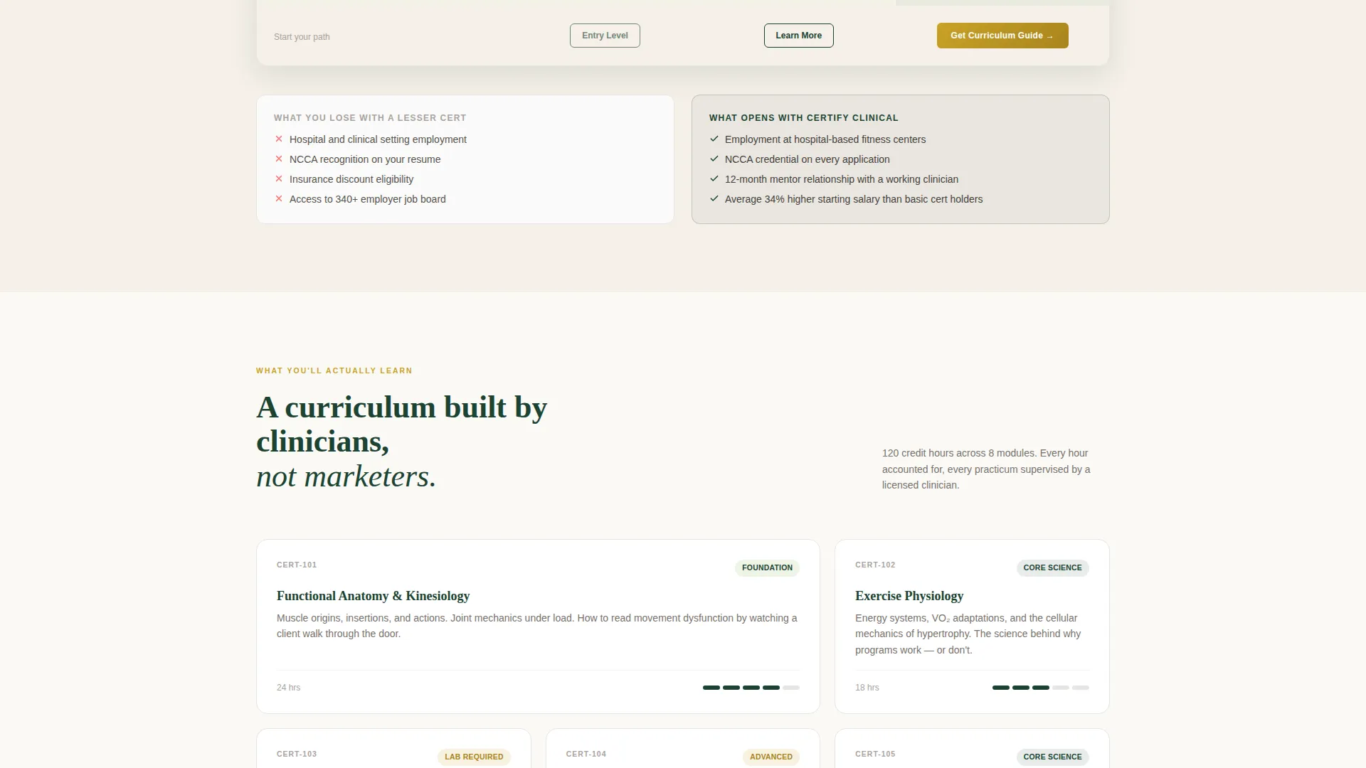Click the 'CERT-103' module code
The image size is (1366, 768).
tap(297, 754)
